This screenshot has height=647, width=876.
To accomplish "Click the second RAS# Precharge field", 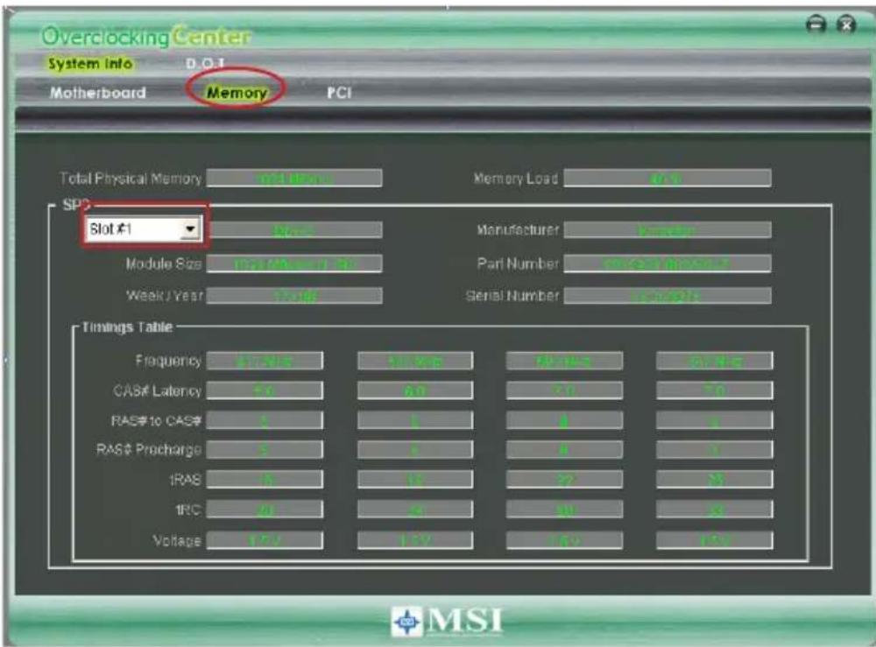I will [415, 449].
